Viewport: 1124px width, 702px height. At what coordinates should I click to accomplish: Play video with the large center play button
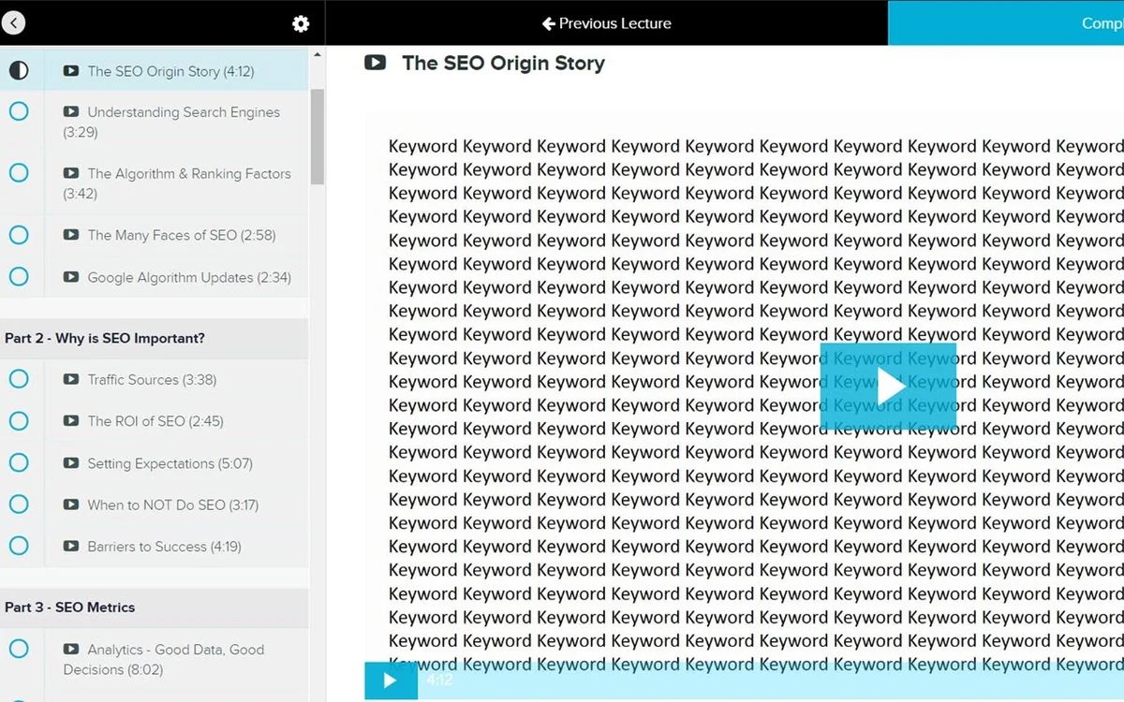(888, 387)
